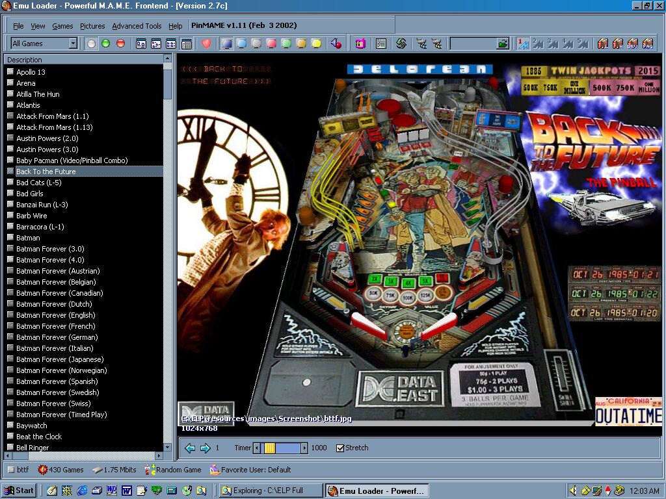
Task: Switch to the third list view icon
Action: [x=171, y=44]
